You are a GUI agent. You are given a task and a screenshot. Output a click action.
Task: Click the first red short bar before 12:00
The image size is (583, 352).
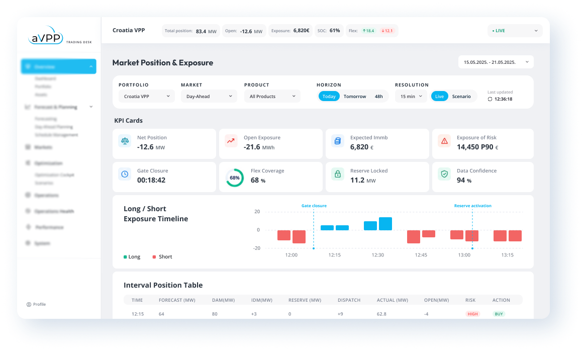(283, 235)
